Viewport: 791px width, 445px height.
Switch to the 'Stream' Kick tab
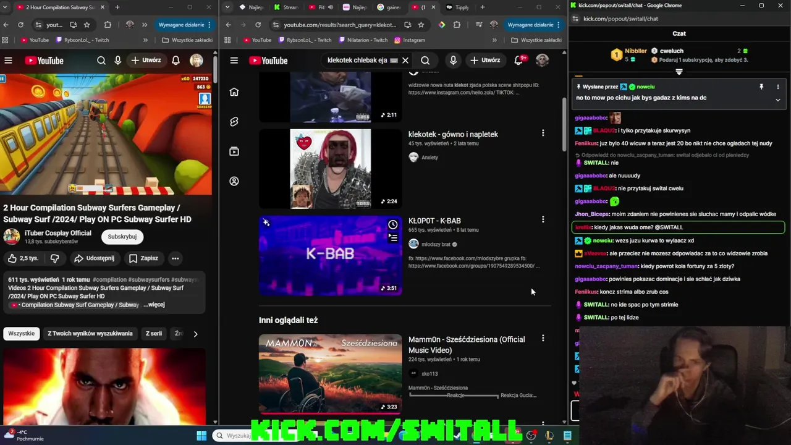pos(285,7)
